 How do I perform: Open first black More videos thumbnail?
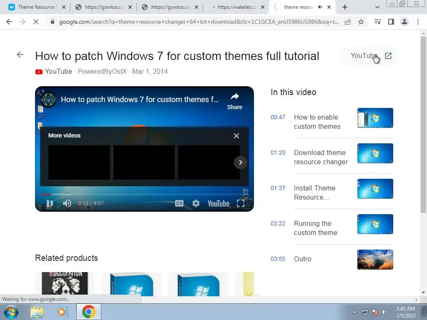[79, 162]
